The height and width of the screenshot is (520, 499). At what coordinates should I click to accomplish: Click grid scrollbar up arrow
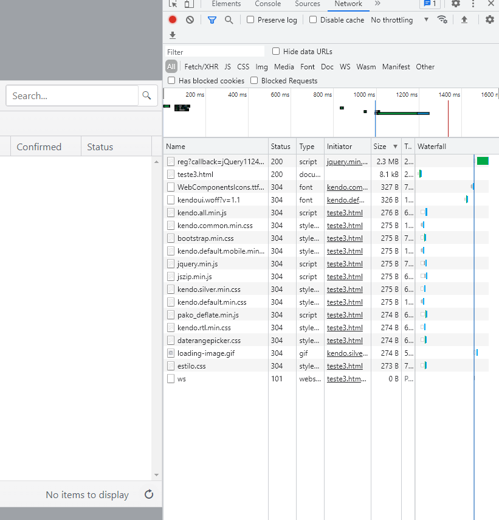pyautogui.click(x=156, y=162)
